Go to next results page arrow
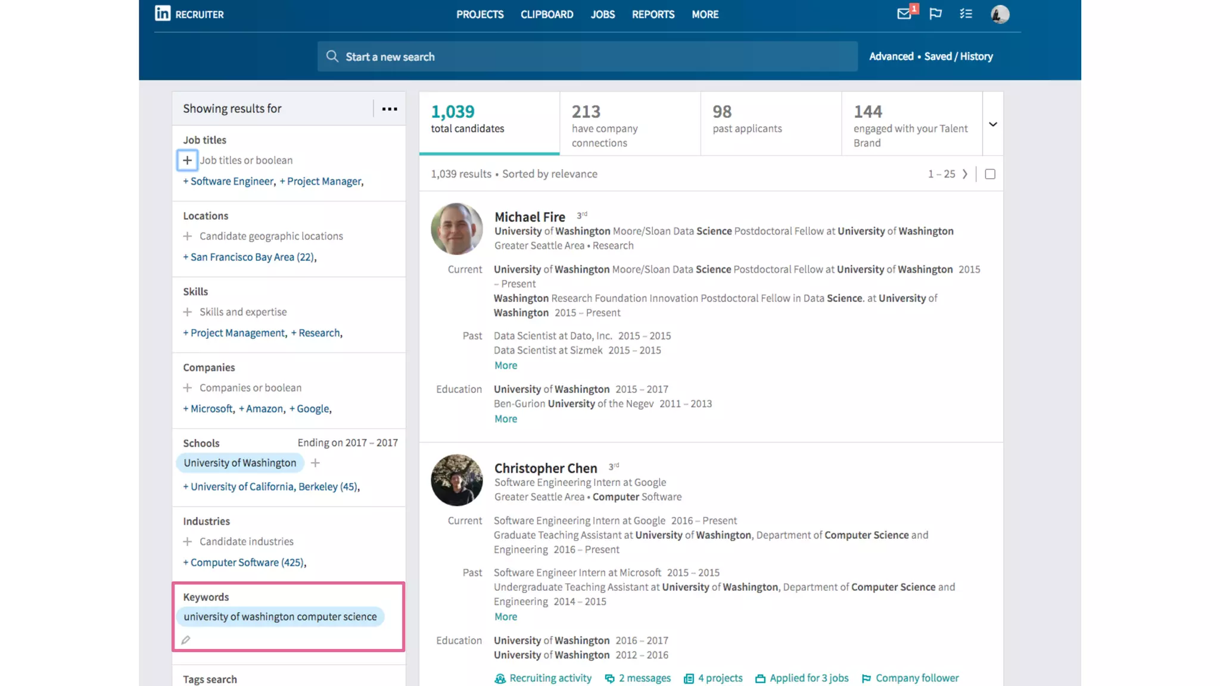The width and height of the screenshot is (1220, 686). (965, 174)
